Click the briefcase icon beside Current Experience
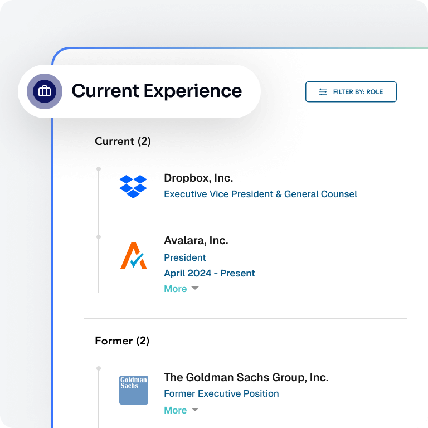 45,91
